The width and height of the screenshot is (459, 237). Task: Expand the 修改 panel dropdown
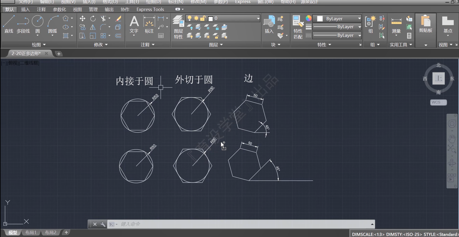tap(101, 45)
